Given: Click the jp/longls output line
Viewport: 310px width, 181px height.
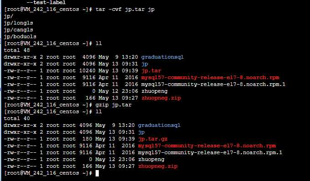Looking at the screenshot, I should (18, 23).
